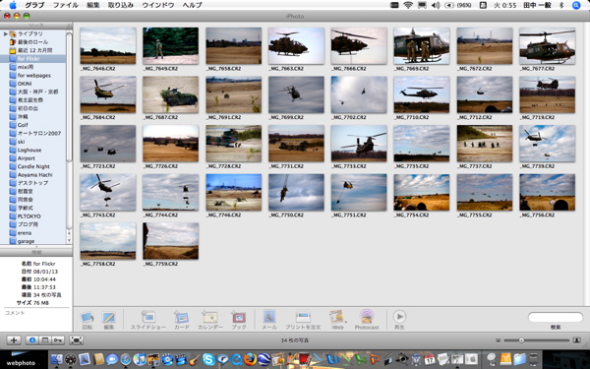The image size is (590, 369).
Task: Open the ウインドウ menu
Action: [x=158, y=5]
